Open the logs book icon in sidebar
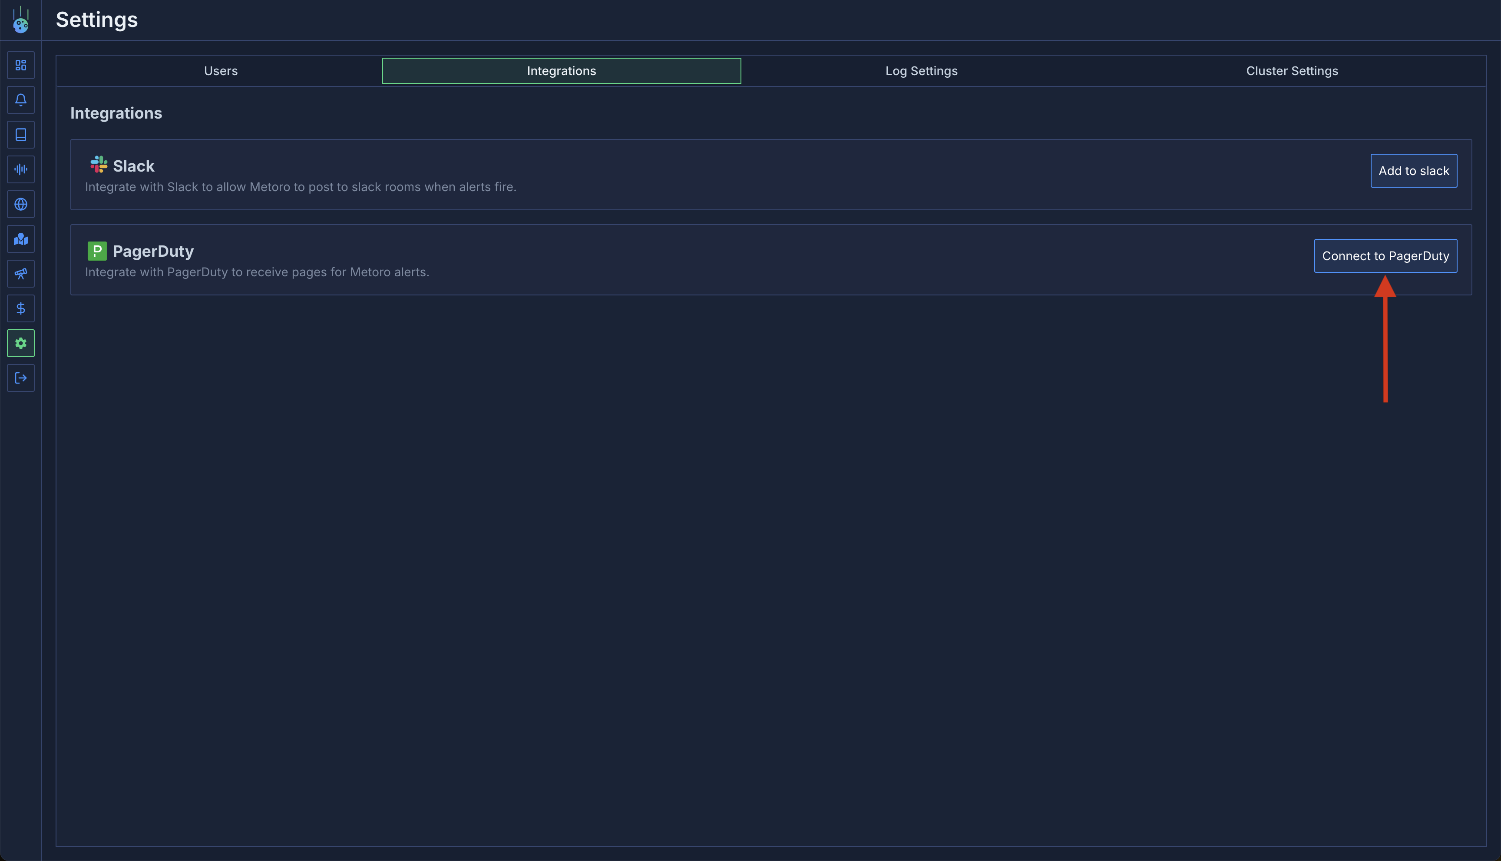 (x=21, y=134)
